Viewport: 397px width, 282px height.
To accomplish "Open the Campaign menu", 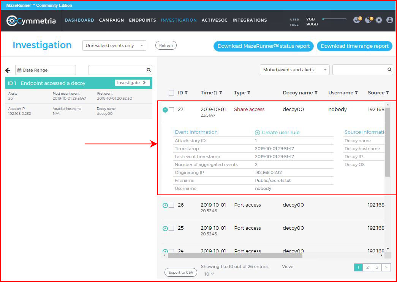I will 111,20.
